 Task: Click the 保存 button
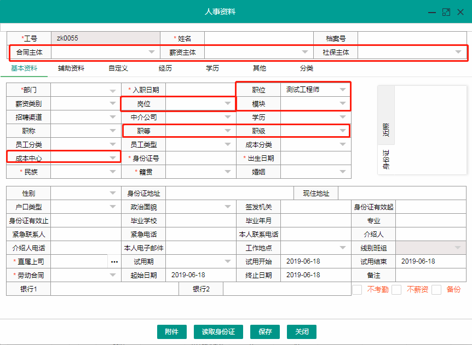(264, 332)
